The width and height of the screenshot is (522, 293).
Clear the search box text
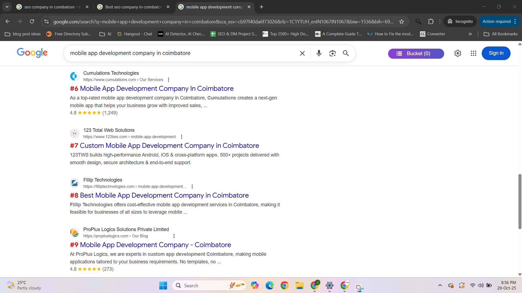point(302,53)
